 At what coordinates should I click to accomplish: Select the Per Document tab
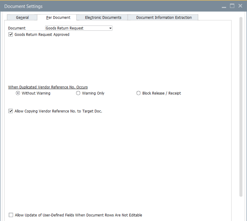(58, 17)
